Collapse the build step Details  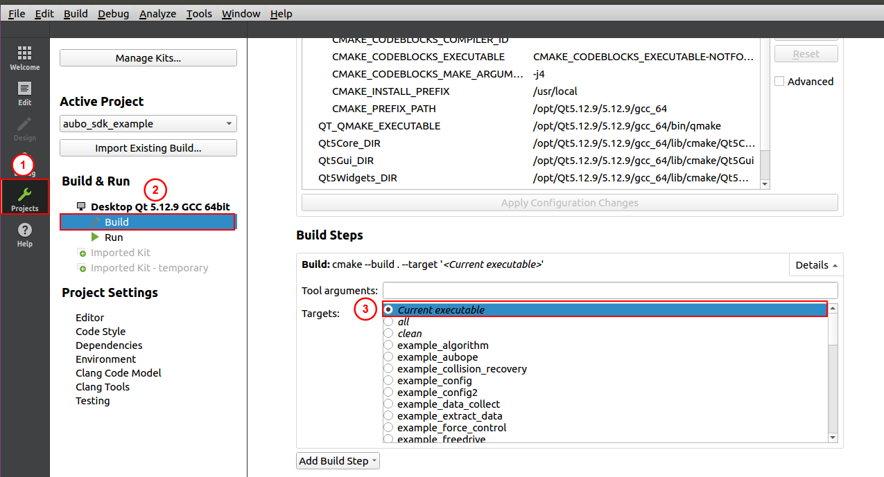(816, 264)
